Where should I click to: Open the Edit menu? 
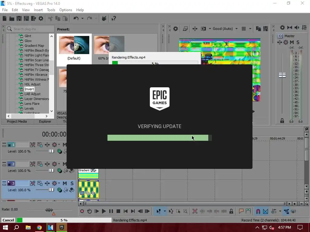pyautogui.click(x=15, y=10)
